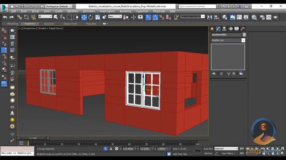Click the Undo arrow in main toolbar
The image size is (286, 160).
click(x=5, y=17)
